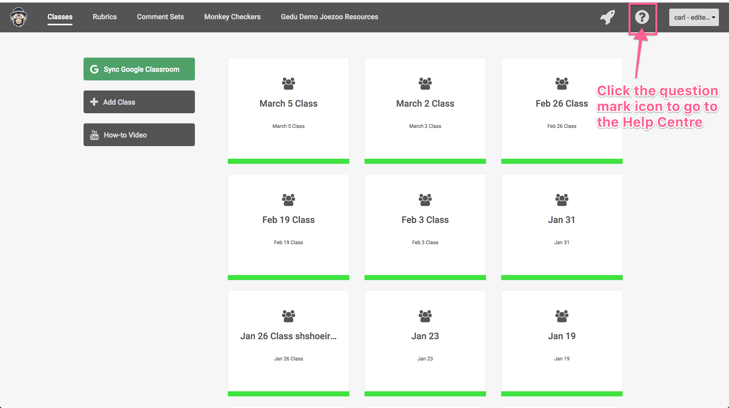Click the YouTube icon on How-to Video
The height and width of the screenshot is (408, 729).
pos(94,135)
